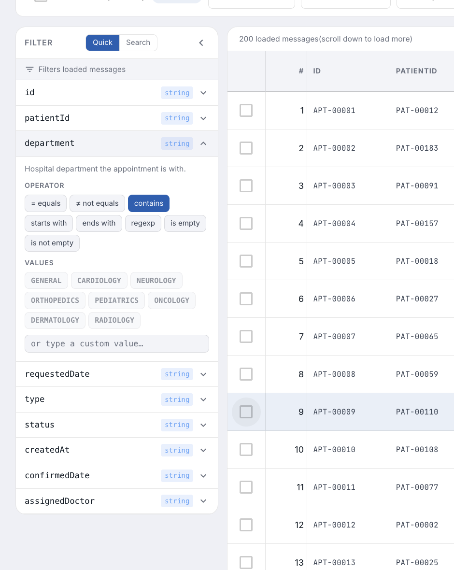This screenshot has width=454, height=570.
Task: Choose the not equals operator
Action: coord(97,203)
